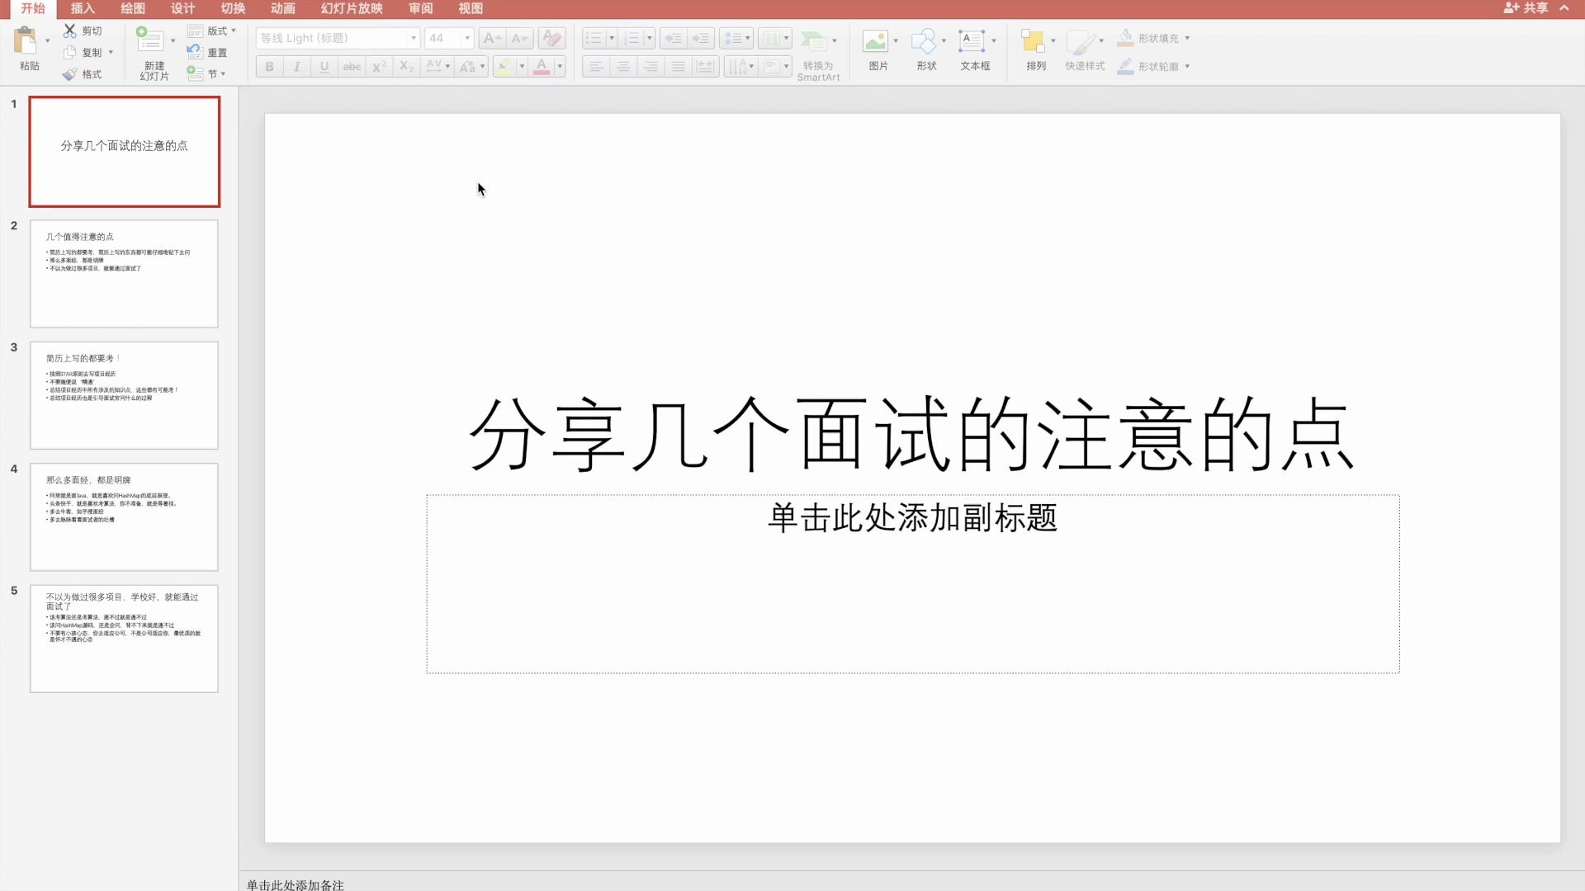Click the red font color button
The image size is (1585, 891).
542,67
